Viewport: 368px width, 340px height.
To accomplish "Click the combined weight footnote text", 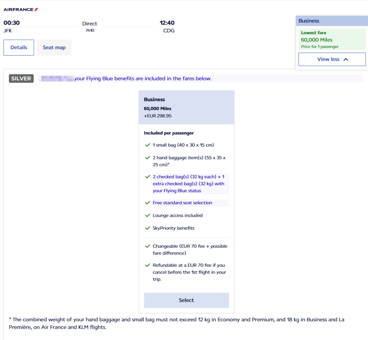I will pyautogui.click(x=177, y=323).
